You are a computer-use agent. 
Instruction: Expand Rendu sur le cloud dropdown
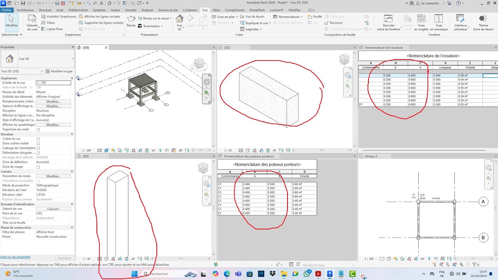[156, 18]
